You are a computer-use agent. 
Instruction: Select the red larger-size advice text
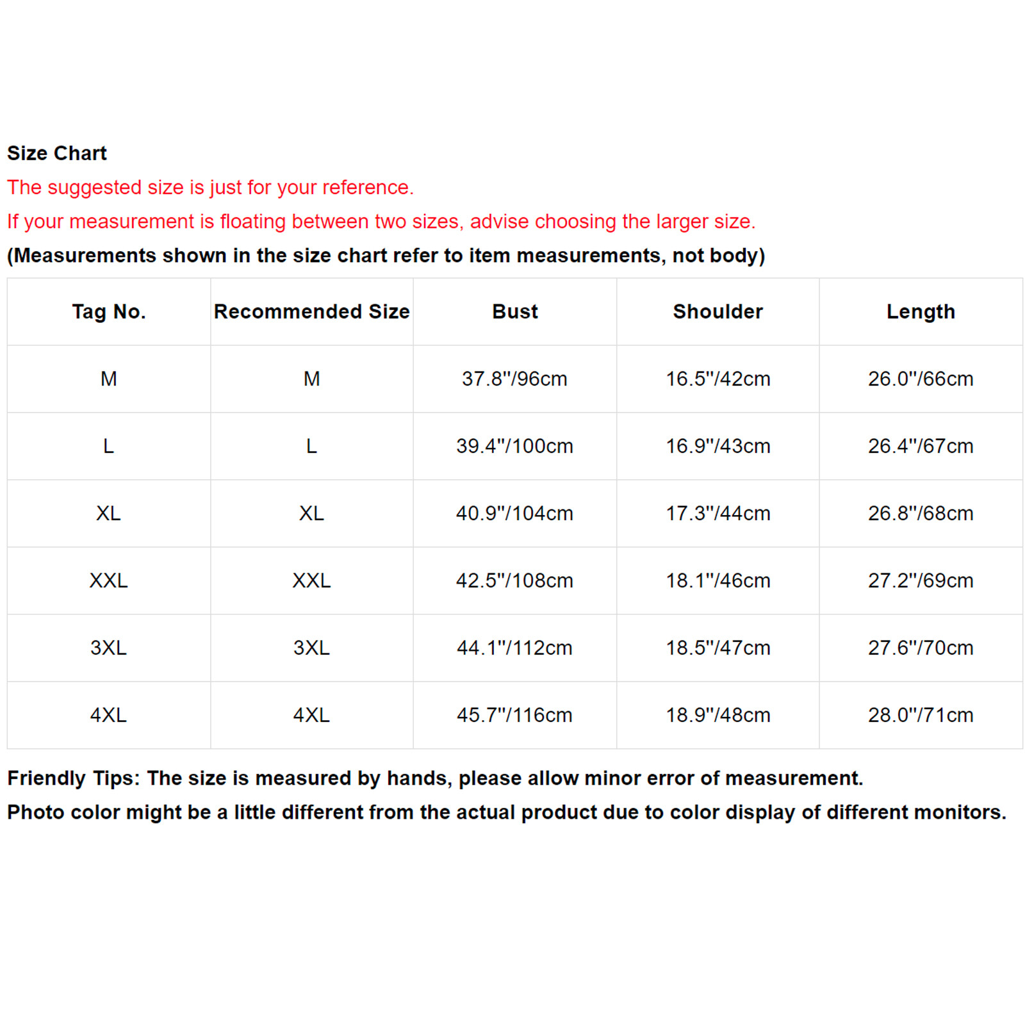tap(381, 221)
